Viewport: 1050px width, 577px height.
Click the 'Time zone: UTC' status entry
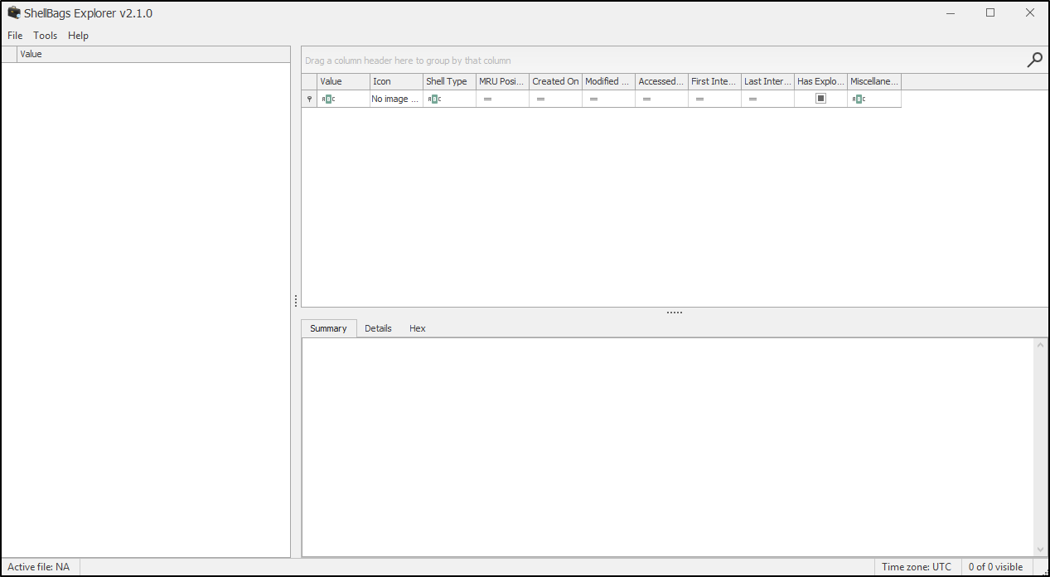[917, 567]
